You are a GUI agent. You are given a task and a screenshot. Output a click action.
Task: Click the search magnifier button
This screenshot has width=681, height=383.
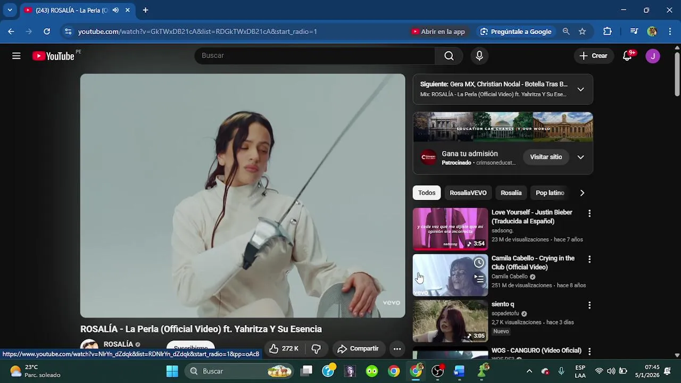coord(449,56)
